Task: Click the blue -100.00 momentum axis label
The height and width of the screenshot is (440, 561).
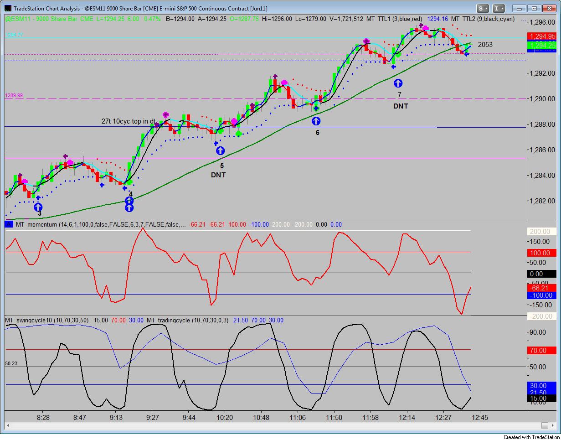Action: (542, 295)
